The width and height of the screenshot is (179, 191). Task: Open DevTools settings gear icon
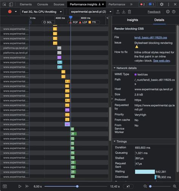pyautogui.click(x=162, y=5)
